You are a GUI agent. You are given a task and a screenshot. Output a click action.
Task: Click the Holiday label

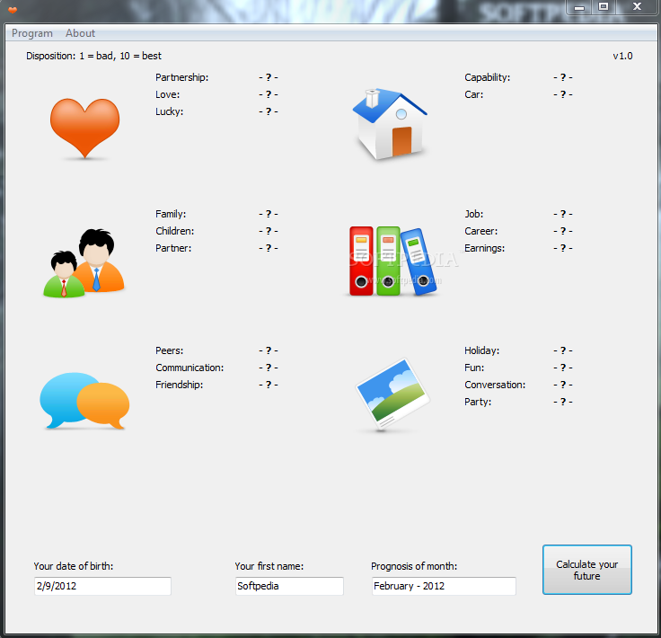(x=482, y=350)
